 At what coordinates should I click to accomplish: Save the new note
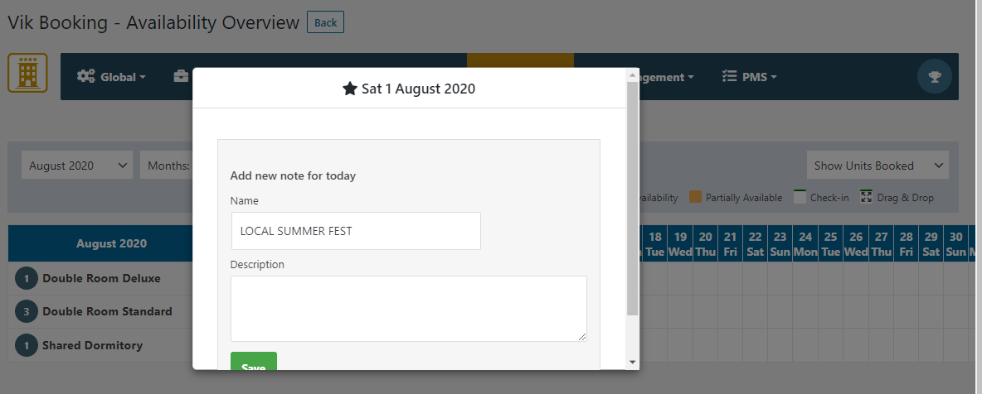(x=254, y=364)
